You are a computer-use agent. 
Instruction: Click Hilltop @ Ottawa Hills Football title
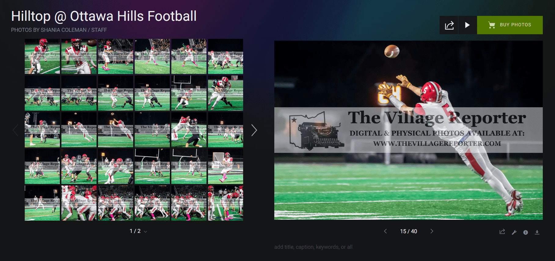pyautogui.click(x=104, y=16)
